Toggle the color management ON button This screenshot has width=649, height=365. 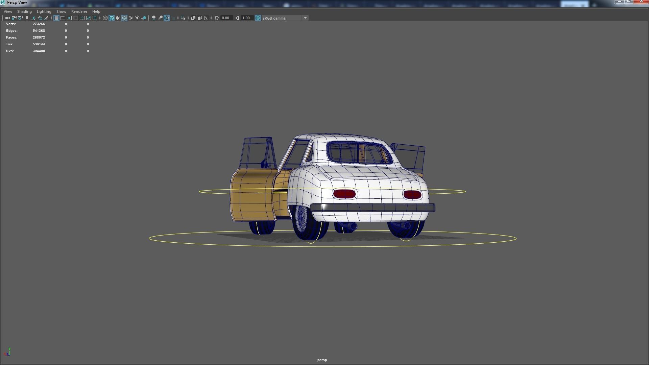[x=258, y=18]
